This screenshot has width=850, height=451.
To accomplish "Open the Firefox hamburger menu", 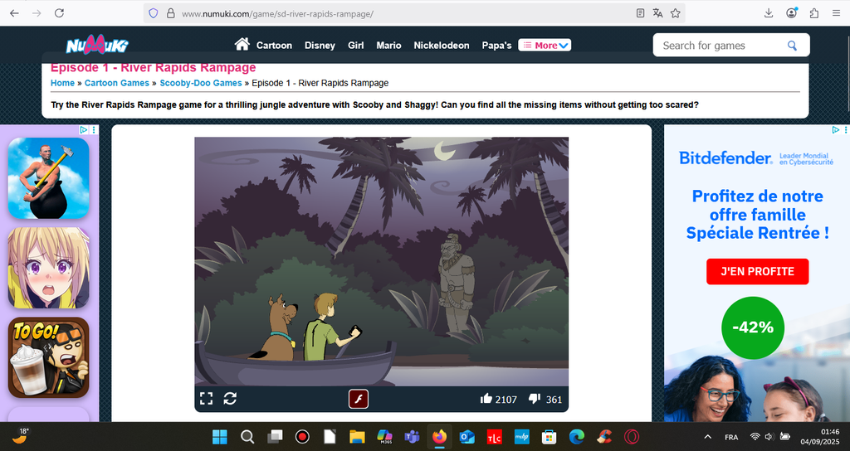I will coord(837,13).
